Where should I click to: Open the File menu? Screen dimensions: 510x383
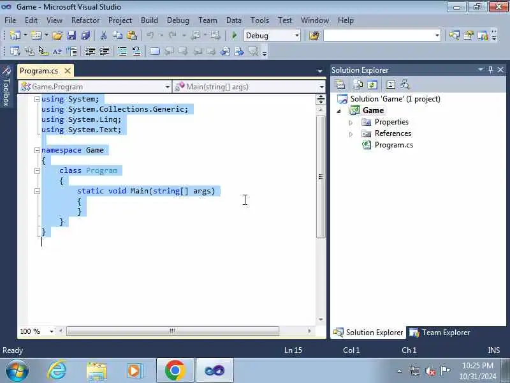pos(10,20)
